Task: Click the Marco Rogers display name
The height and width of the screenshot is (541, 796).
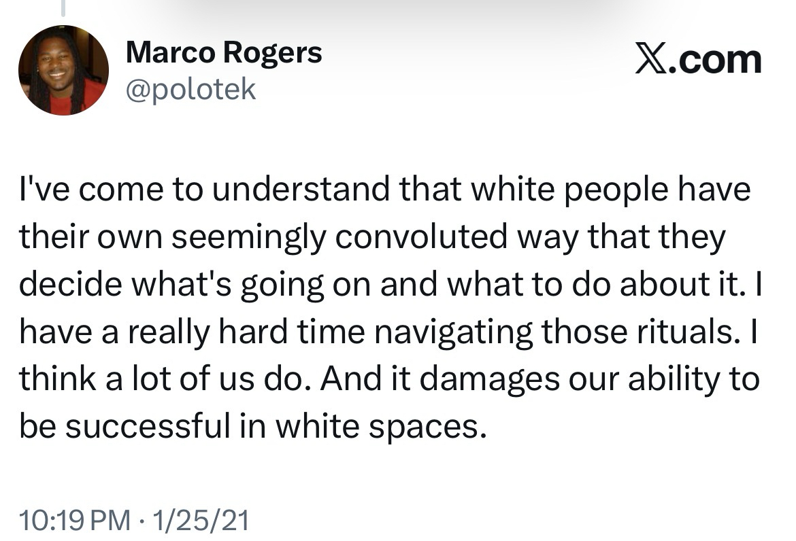Action: pos(224,52)
